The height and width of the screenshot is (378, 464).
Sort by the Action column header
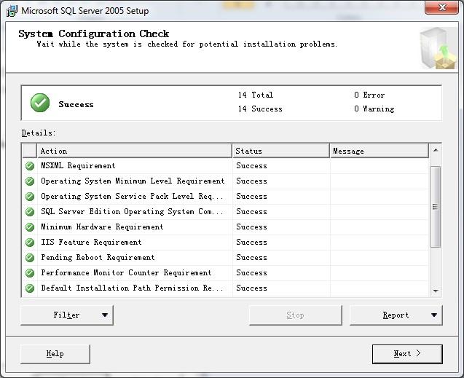[135, 151]
